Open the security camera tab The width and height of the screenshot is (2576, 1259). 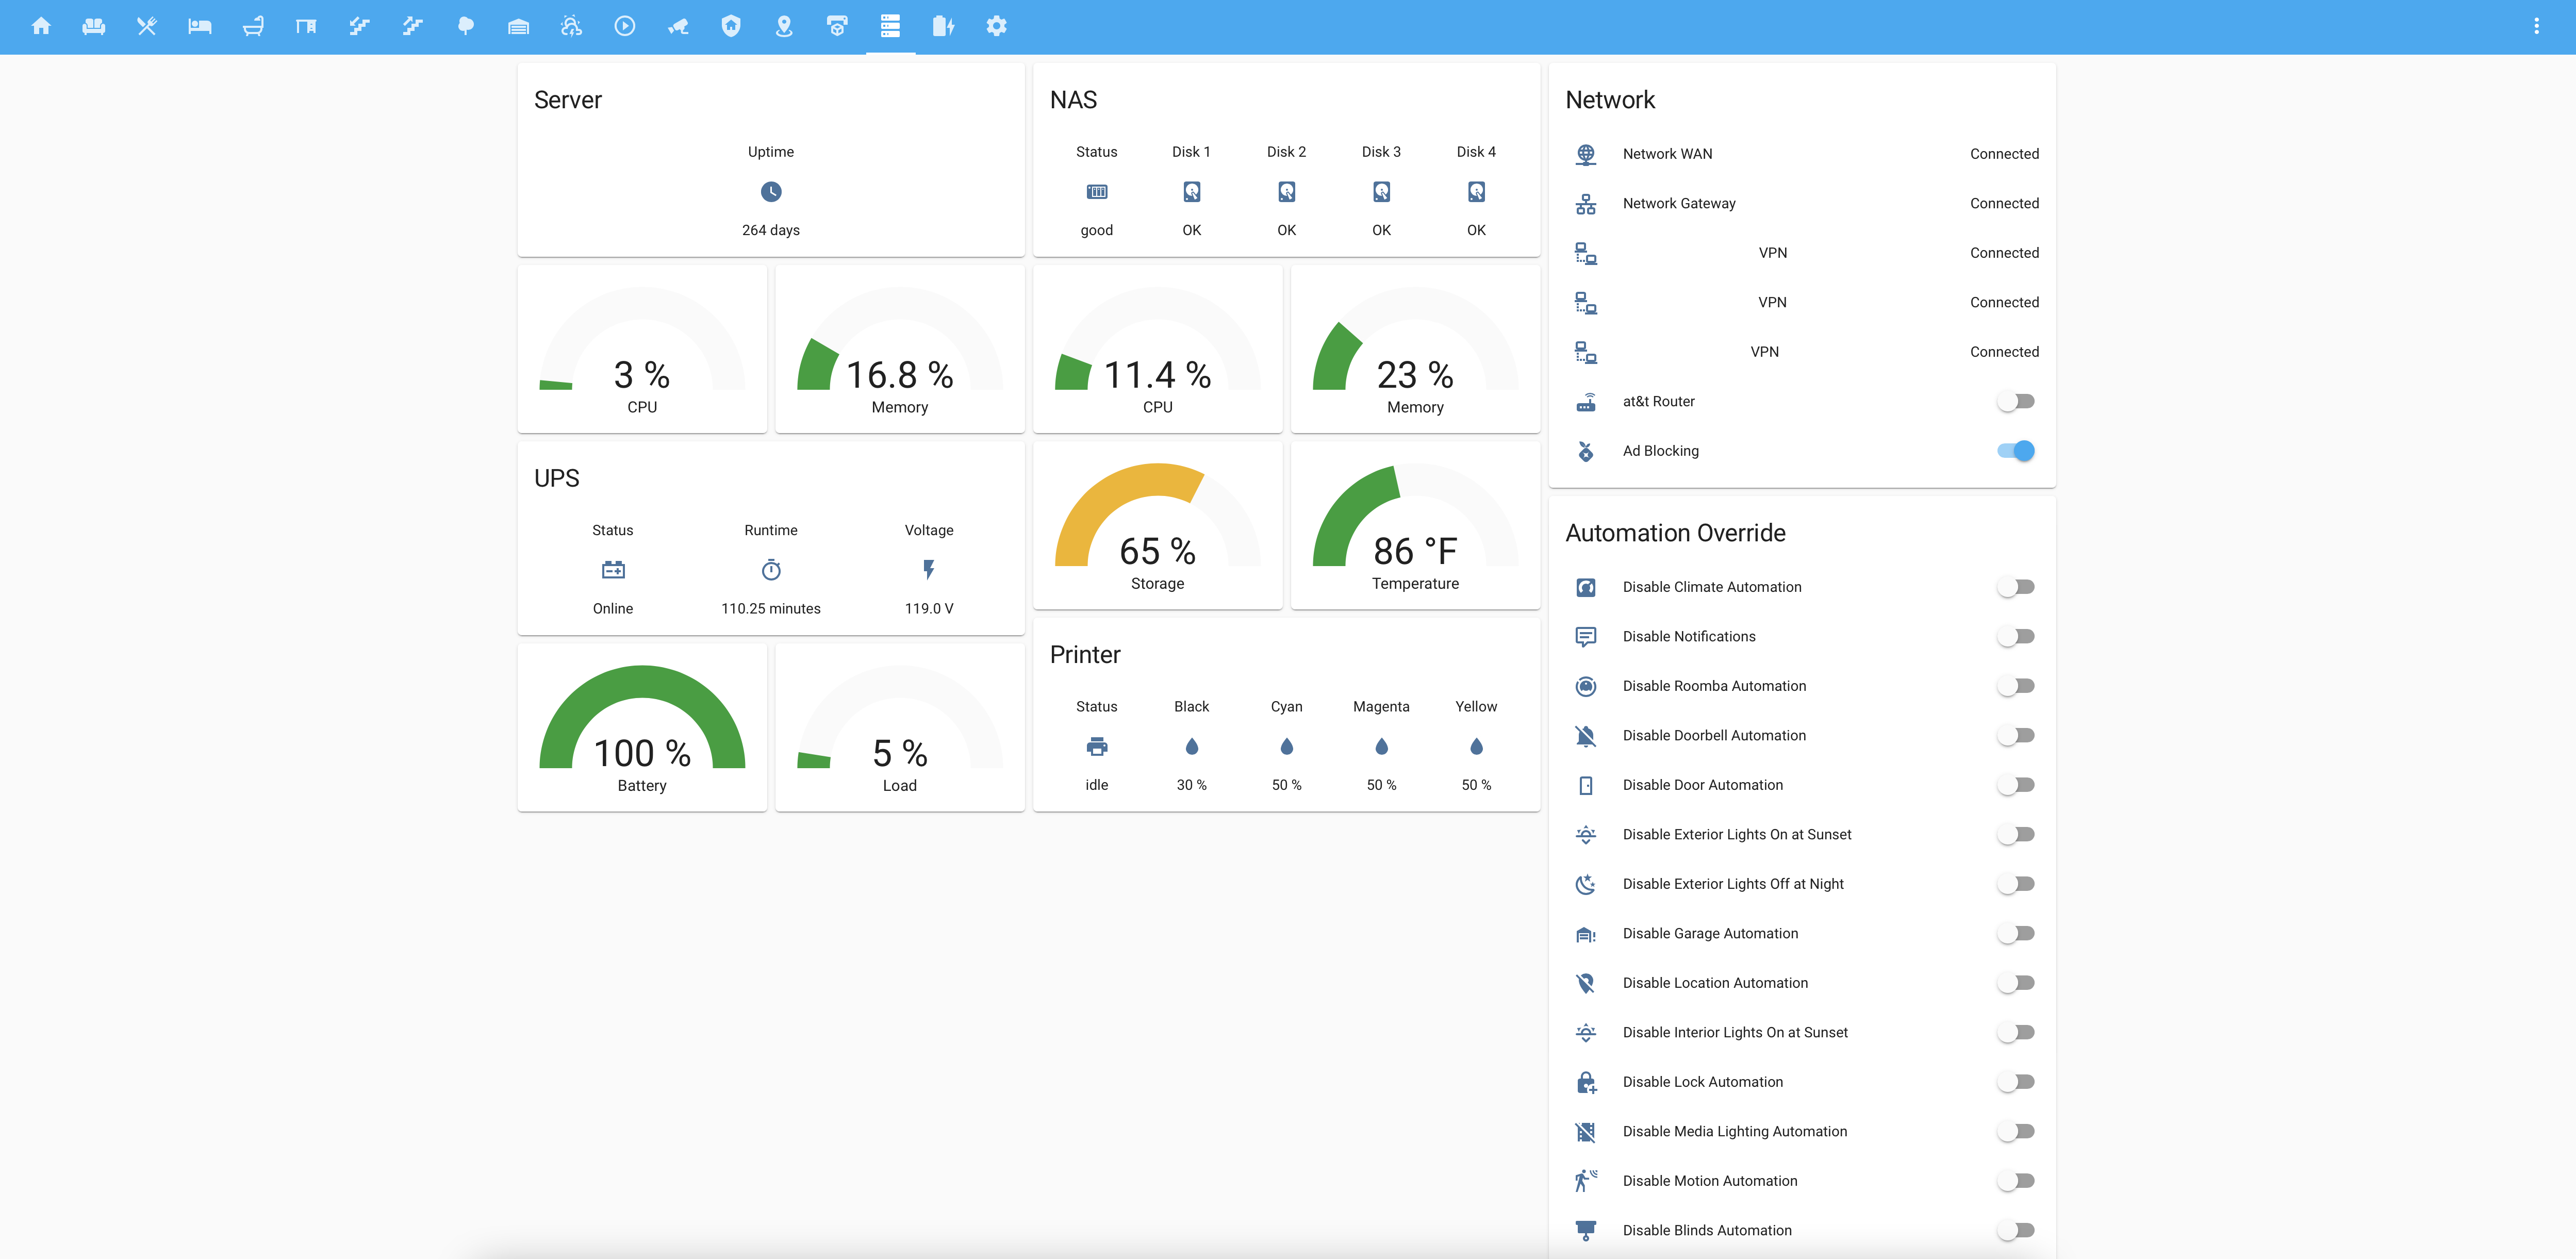pyautogui.click(x=678, y=26)
